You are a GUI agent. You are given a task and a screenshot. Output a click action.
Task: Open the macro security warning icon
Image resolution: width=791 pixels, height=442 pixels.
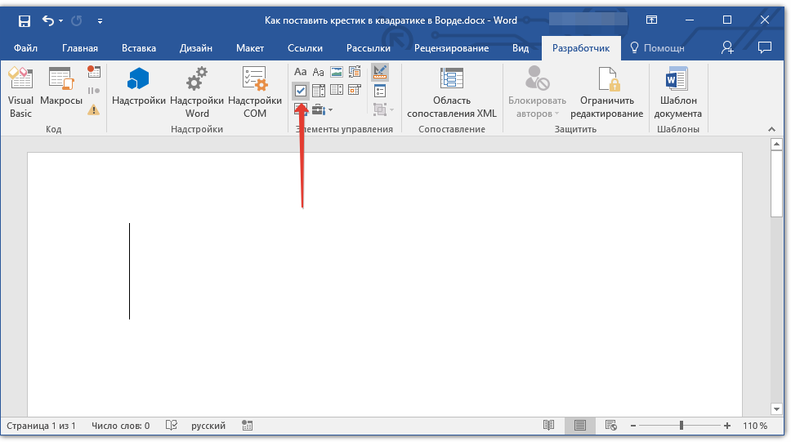(x=94, y=109)
